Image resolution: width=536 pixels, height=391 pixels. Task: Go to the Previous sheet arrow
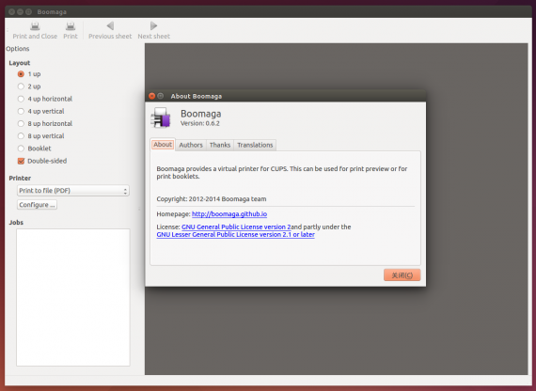pyautogui.click(x=110, y=25)
